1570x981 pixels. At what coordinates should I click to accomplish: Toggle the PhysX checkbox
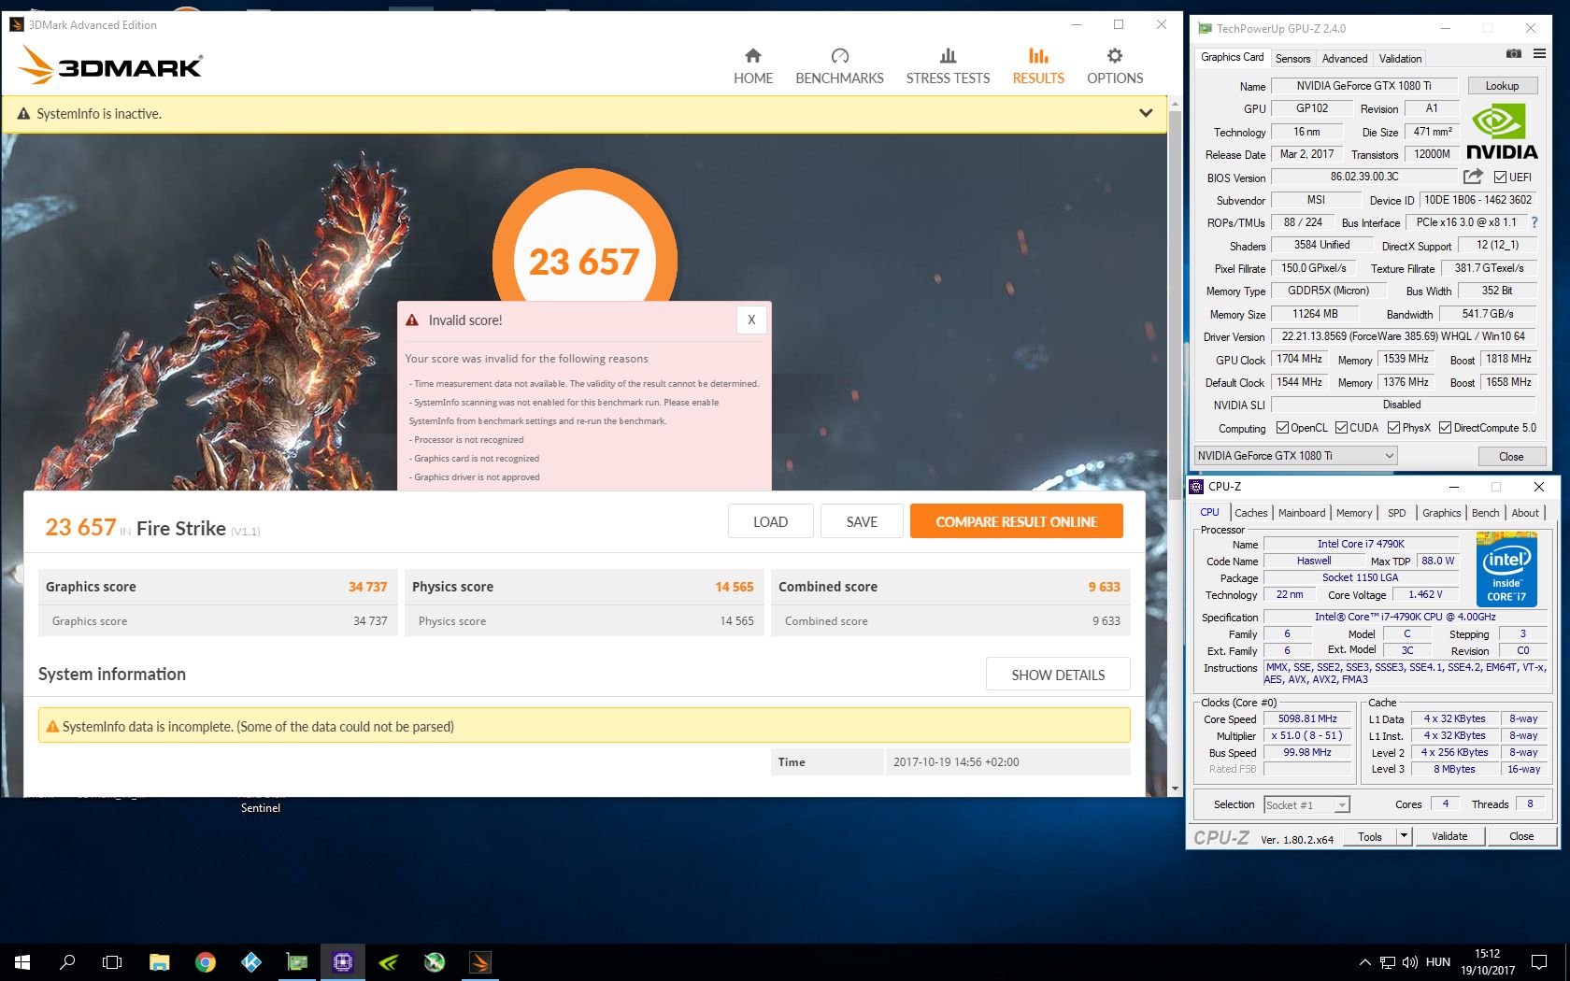pos(1393,428)
